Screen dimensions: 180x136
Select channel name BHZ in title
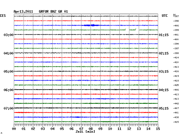53,12
